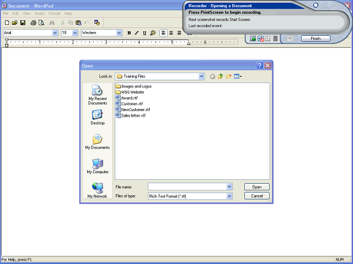Select the NewCustomer.rtf file
353x264 pixels.
pyautogui.click(x=133, y=109)
